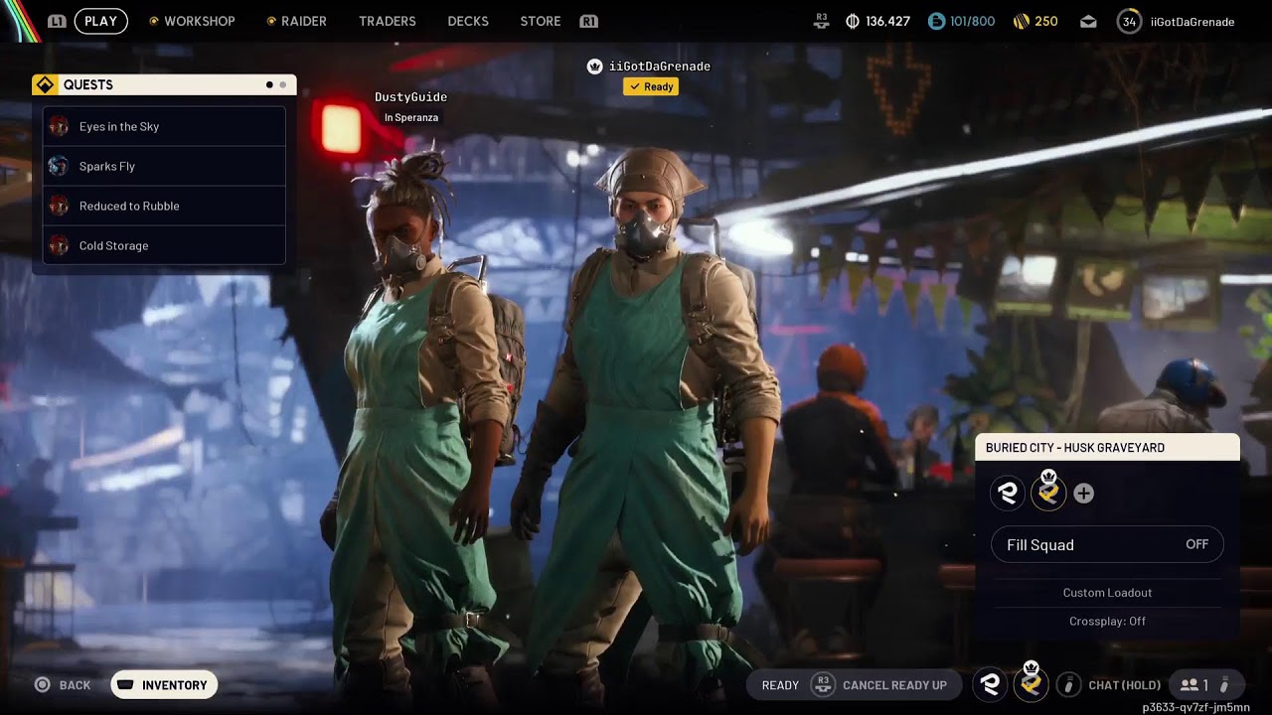Click the READY label in the bottom bar
Screen dimensions: 1272x715
pyautogui.click(x=780, y=685)
